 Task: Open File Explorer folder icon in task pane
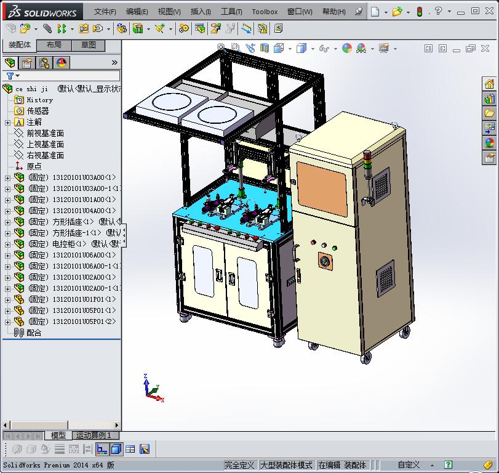[489, 113]
